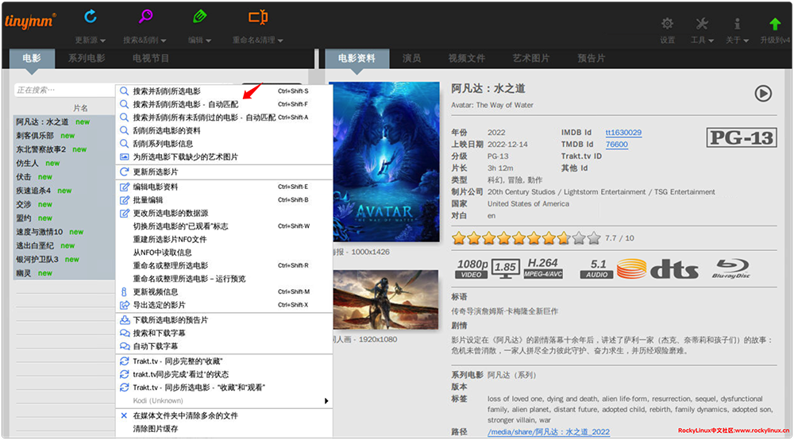Viewport: 794px width, 440px height.
Task: Click the green edit pencil icon
Action: (199, 17)
